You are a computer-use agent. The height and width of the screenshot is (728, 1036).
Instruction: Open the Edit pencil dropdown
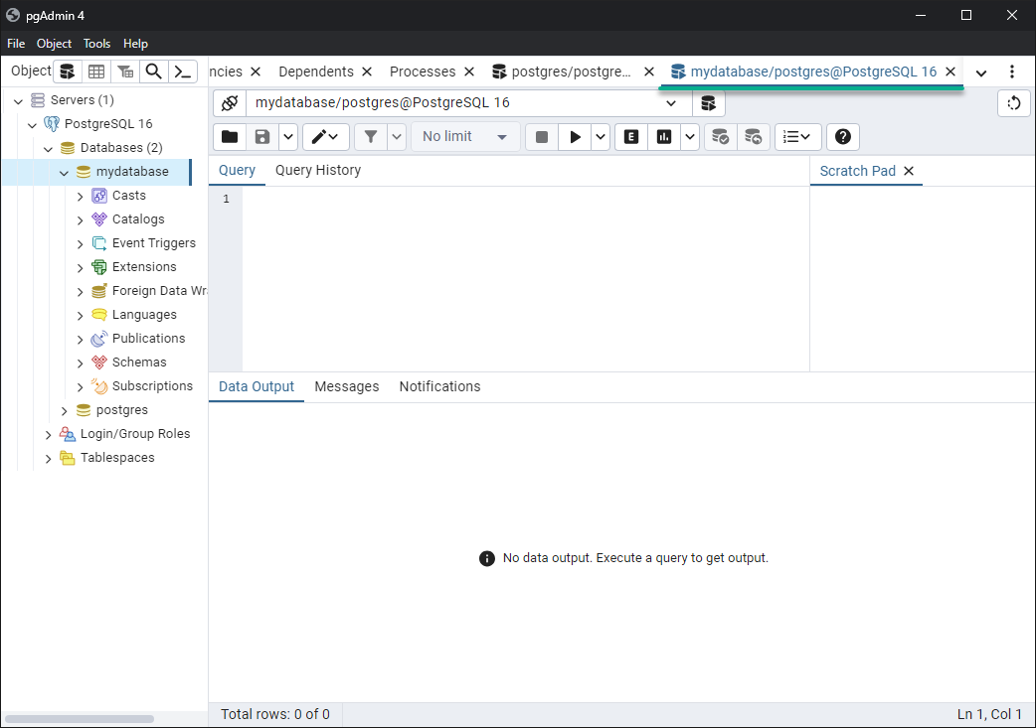point(326,137)
